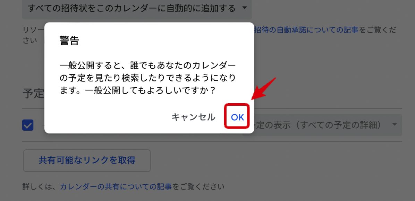The height and width of the screenshot is (201, 415).
Task: Click the first line of the message starting 一般公開すると
Action: (x=148, y=65)
